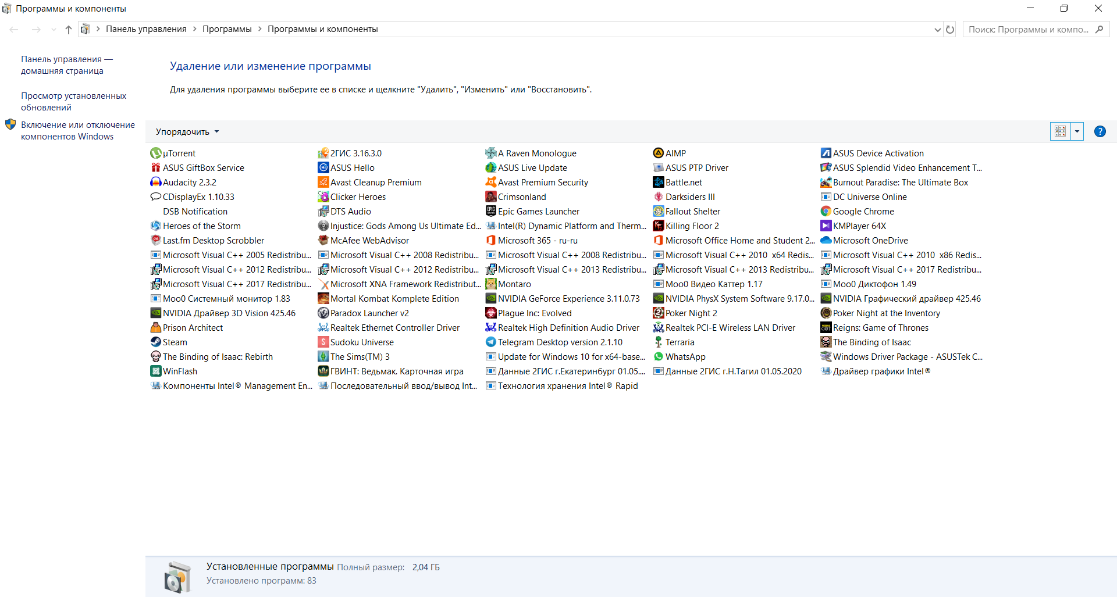Screen dimensions: 1117x597
Task: Select Burnout Paradise: The Ultimate Box
Action: click(x=895, y=183)
